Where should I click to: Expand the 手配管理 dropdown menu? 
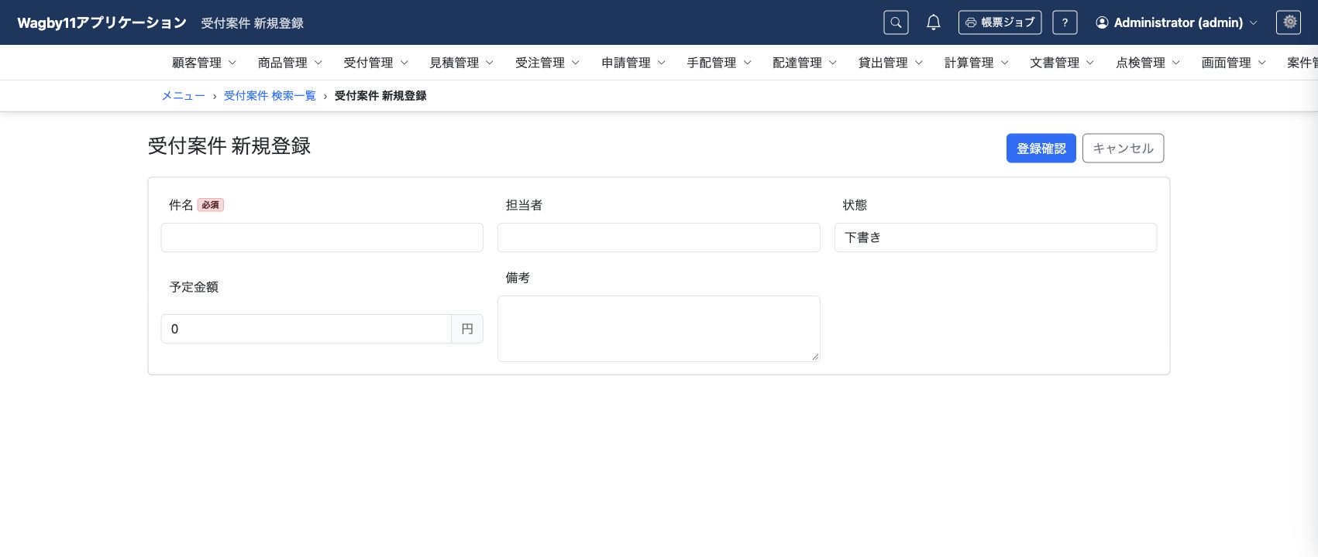(x=719, y=63)
